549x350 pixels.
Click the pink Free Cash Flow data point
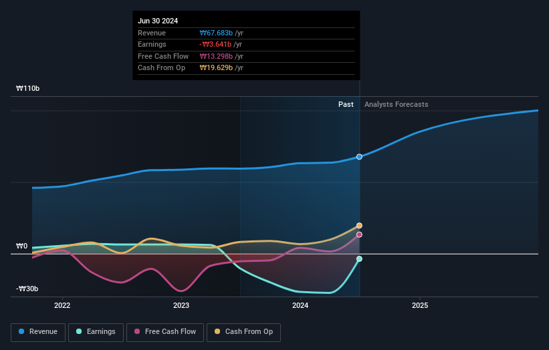click(359, 234)
